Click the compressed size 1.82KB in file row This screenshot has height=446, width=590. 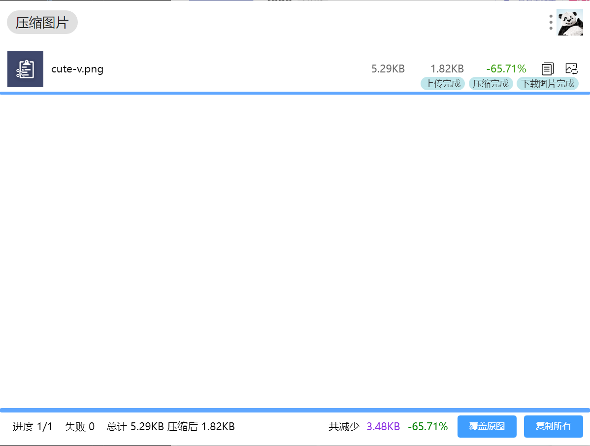(447, 69)
